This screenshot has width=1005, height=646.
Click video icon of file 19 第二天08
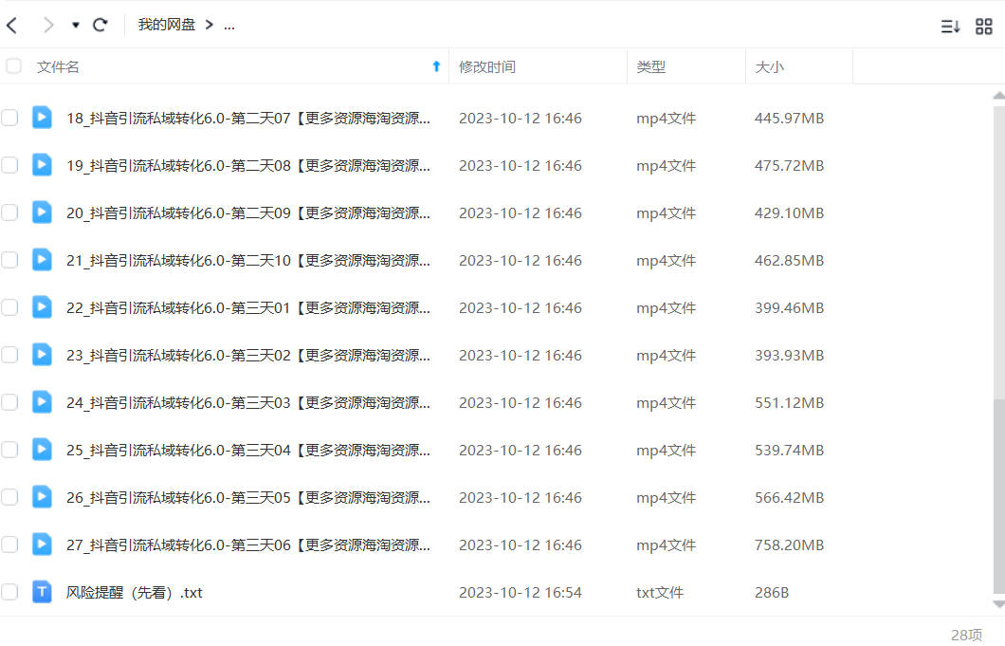(x=43, y=165)
